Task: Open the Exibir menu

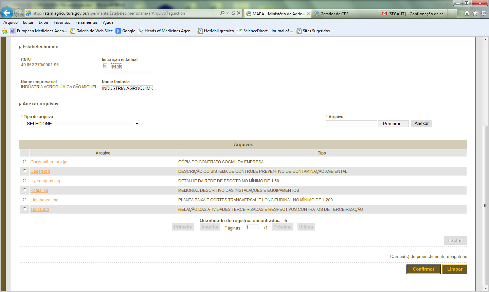Action: [43, 22]
